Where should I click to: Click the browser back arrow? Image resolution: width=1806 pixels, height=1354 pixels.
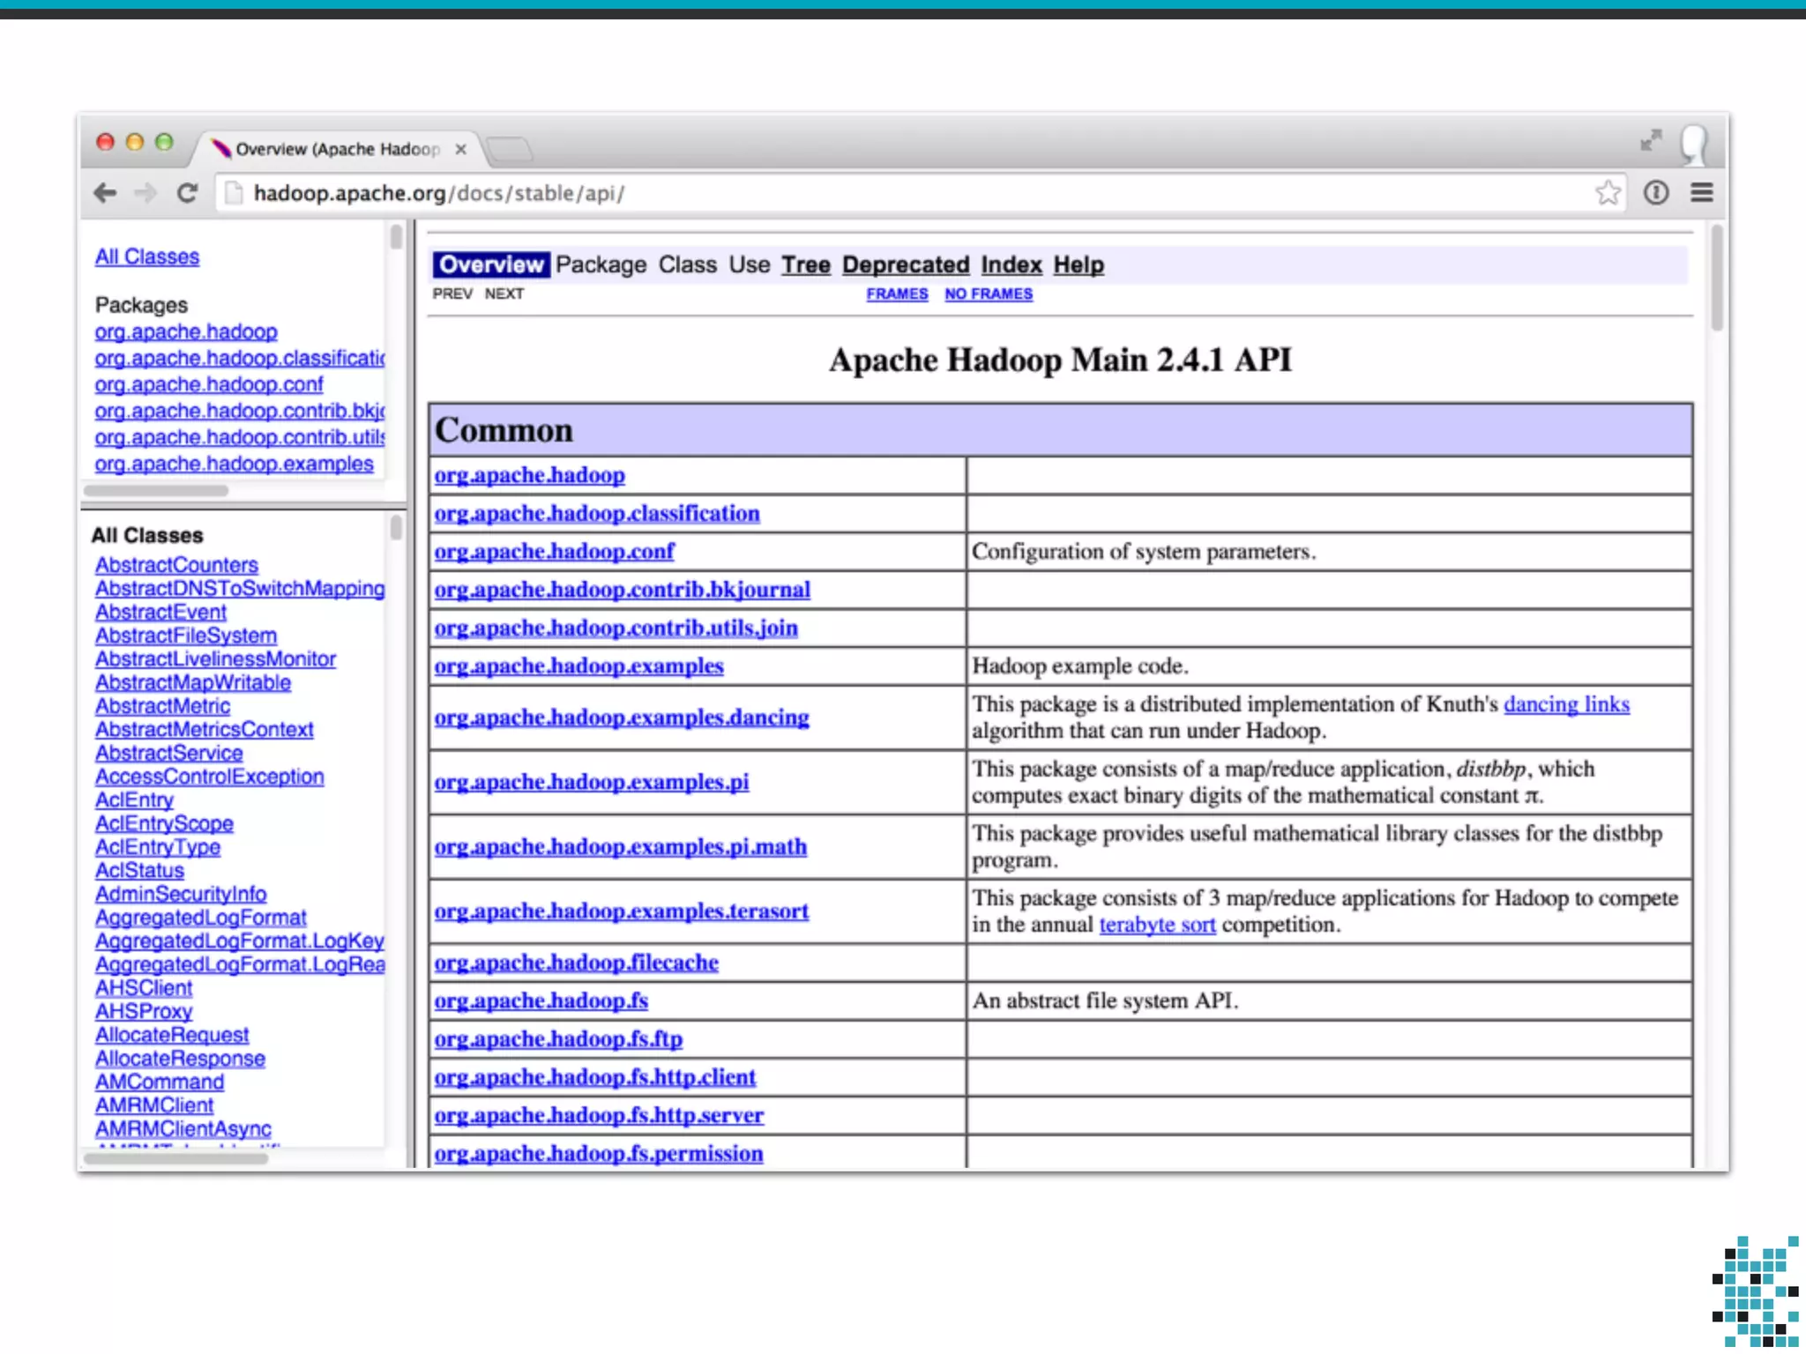pyautogui.click(x=105, y=193)
